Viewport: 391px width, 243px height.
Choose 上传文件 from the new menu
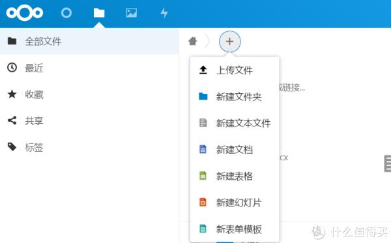tap(235, 70)
